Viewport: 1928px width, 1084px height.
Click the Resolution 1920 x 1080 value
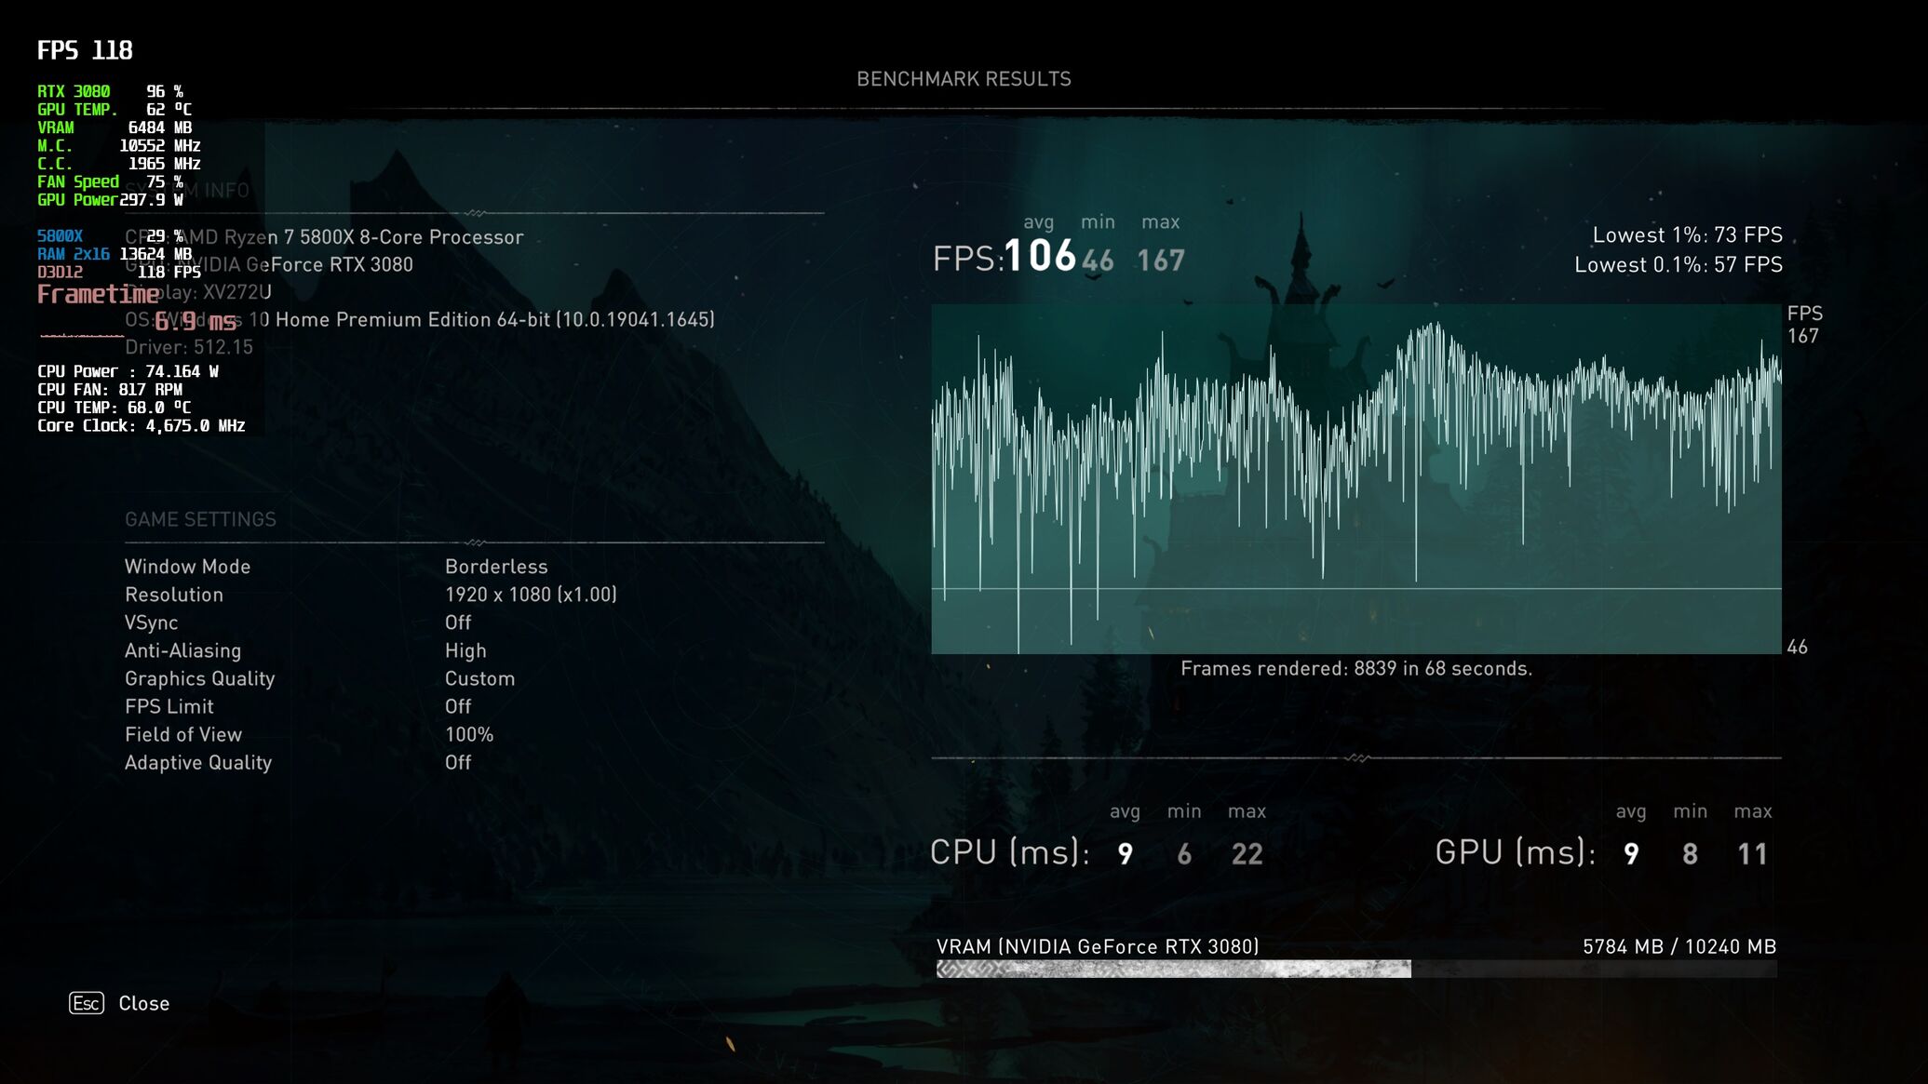531,595
